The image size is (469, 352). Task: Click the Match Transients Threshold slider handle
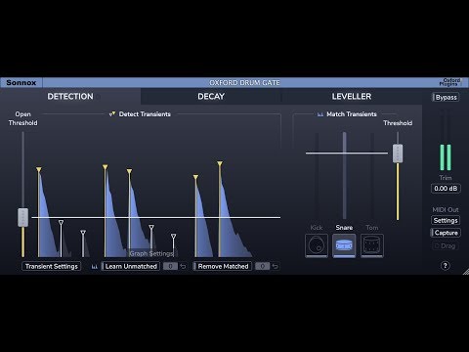[398, 154]
